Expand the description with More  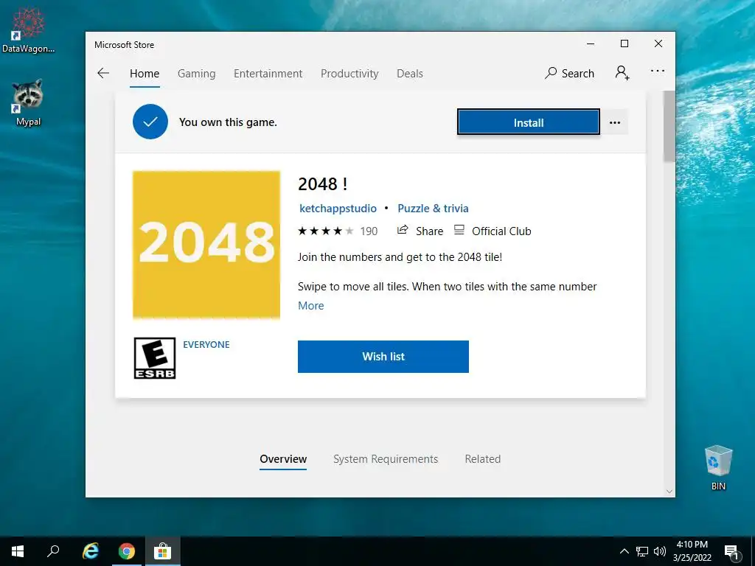311,306
